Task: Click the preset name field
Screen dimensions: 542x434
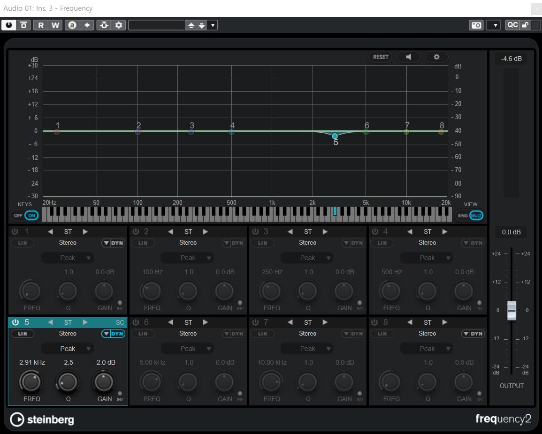Action: pyautogui.click(x=157, y=25)
